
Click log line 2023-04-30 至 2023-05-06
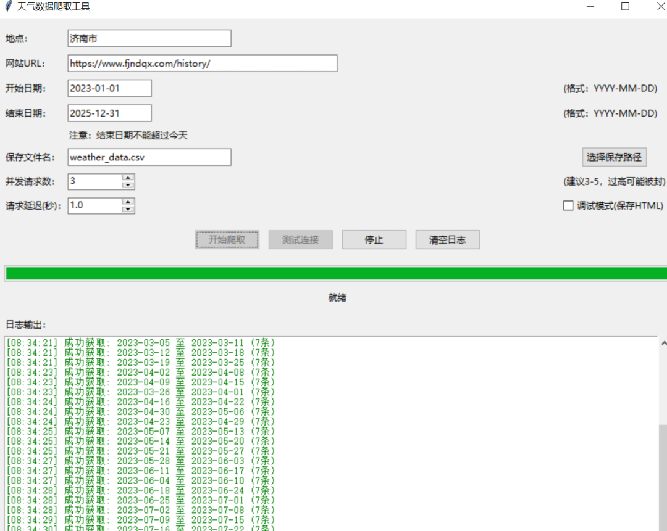click(x=141, y=411)
